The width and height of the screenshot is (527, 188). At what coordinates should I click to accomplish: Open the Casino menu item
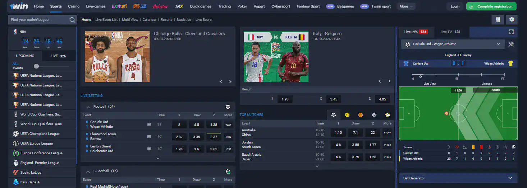coord(74,6)
